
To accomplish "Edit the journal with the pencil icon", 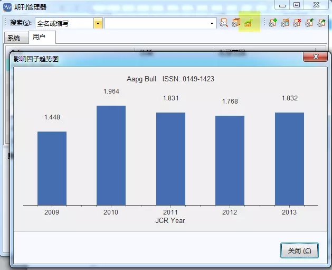I will click(x=285, y=23).
